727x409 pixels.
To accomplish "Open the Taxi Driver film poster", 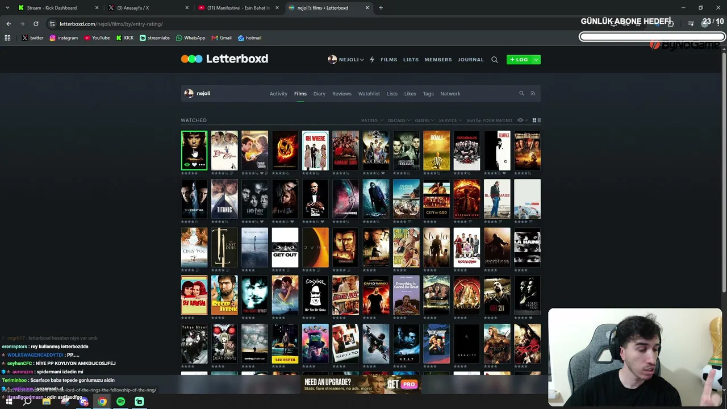I will [285, 344].
